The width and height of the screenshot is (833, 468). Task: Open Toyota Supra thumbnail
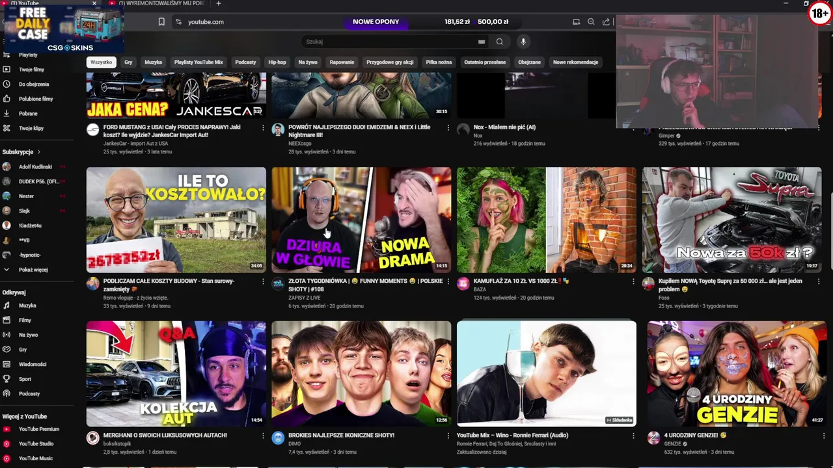[x=731, y=220]
